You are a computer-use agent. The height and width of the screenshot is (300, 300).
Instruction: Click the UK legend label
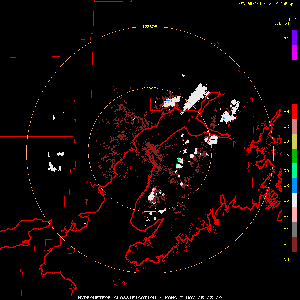coord(286,52)
